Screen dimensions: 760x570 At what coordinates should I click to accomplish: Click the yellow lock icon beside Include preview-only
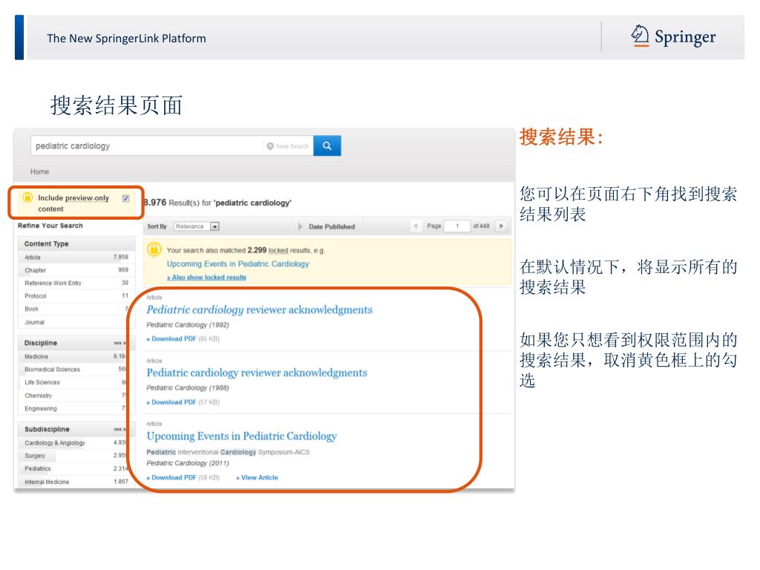click(x=27, y=197)
